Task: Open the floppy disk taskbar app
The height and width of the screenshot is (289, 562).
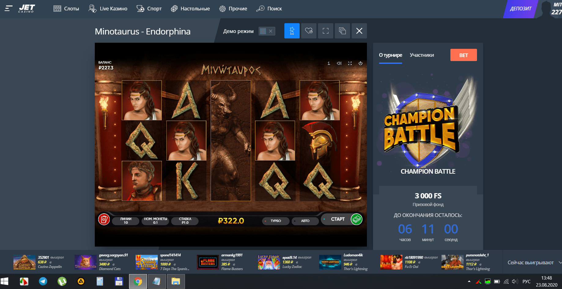Action: click(119, 281)
